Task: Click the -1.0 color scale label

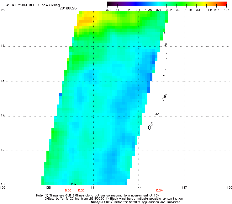Action: pyautogui.click(x=117, y=10)
